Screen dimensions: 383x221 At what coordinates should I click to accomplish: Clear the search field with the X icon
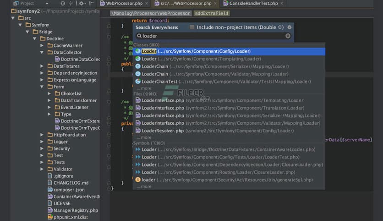[x=288, y=36]
